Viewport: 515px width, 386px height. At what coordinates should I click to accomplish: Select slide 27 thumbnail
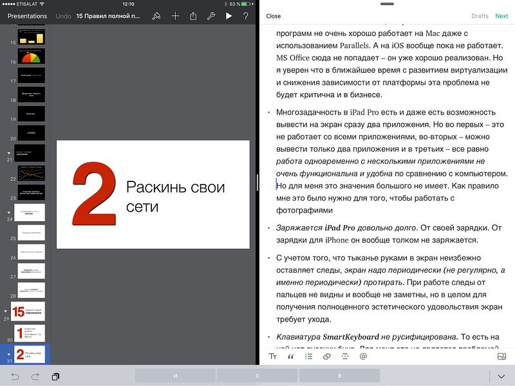31,271
